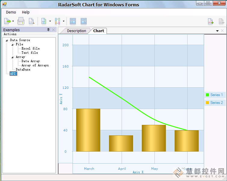This screenshot has height=181, width=227.
Task: Click the add chart document icon
Action: tap(211, 21)
